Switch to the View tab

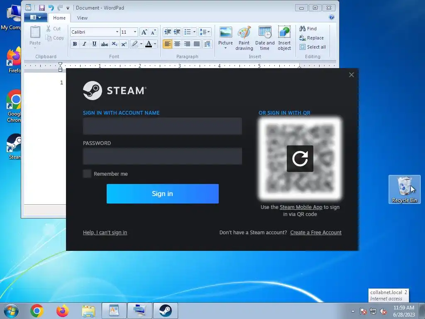pos(82,18)
